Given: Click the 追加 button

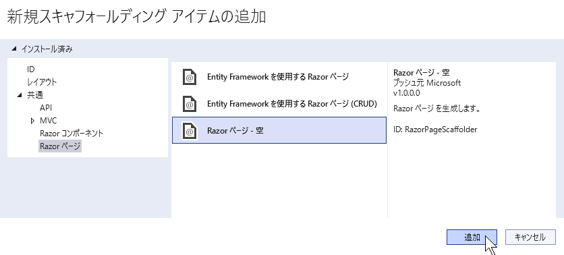Looking at the screenshot, I should click(x=472, y=237).
